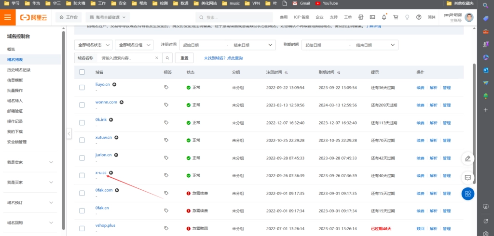Viewport: 494px width, 236px height.
Task: Expand the 我是卖家 sidebar section
Action: [x=30, y=162]
